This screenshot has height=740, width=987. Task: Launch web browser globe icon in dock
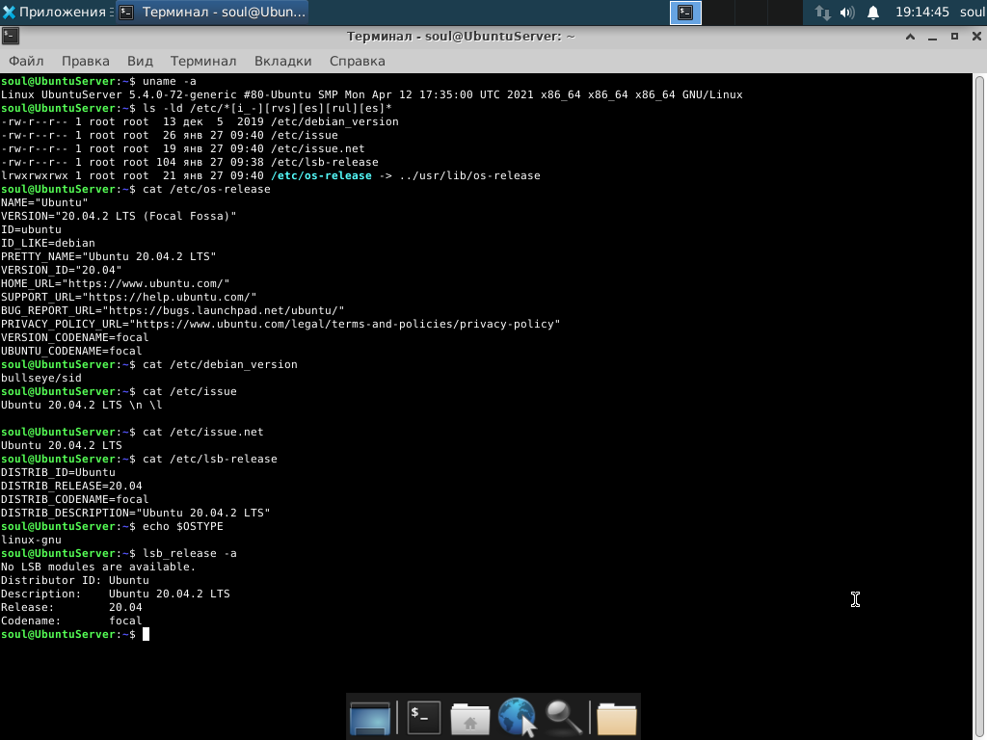[x=517, y=717]
